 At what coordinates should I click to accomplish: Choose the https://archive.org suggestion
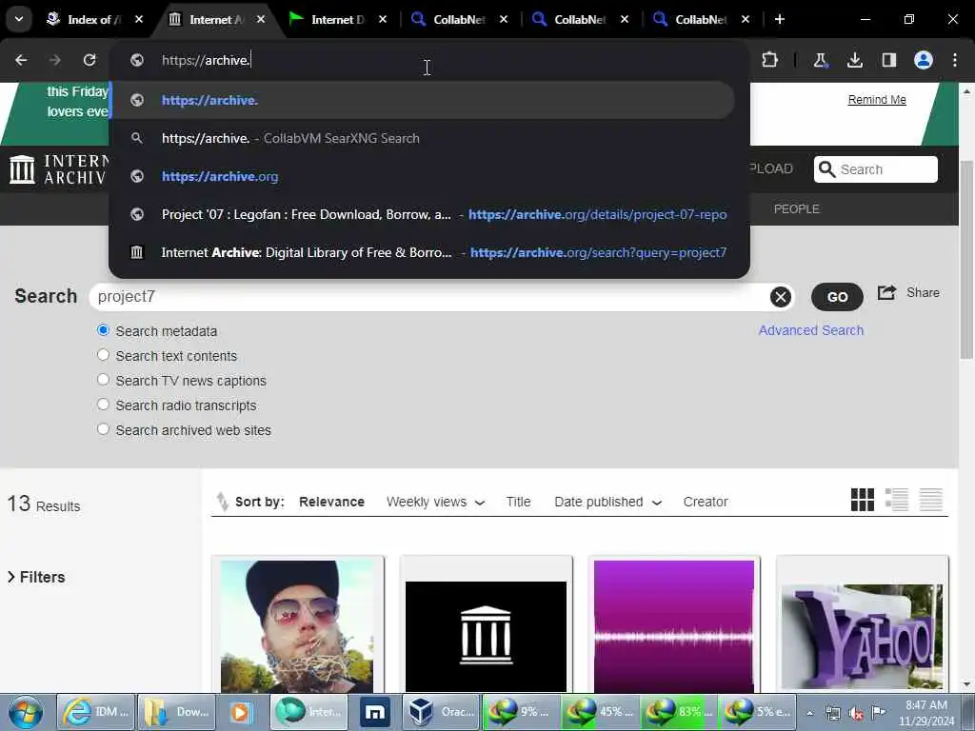423,176
